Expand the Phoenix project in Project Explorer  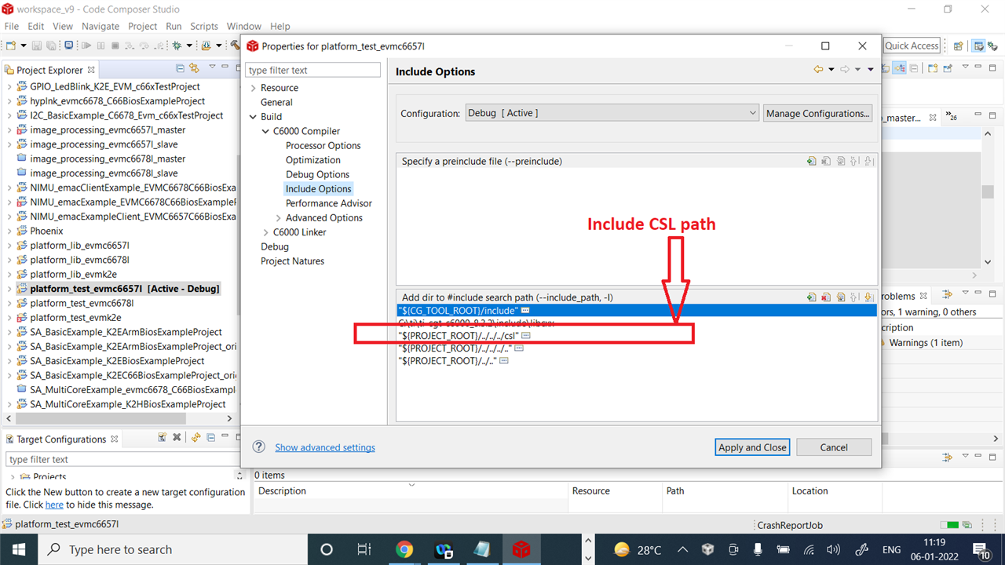[x=9, y=231]
